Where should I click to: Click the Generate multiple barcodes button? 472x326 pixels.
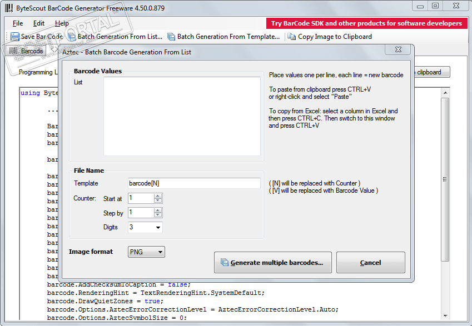click(x=273, y=263)
